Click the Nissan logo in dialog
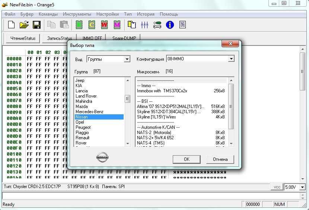Viewport: 309px width, 210px height. click(102, 157)
